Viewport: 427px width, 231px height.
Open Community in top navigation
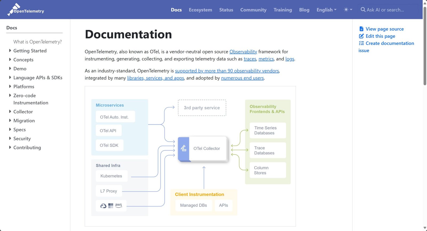[253, 10]
